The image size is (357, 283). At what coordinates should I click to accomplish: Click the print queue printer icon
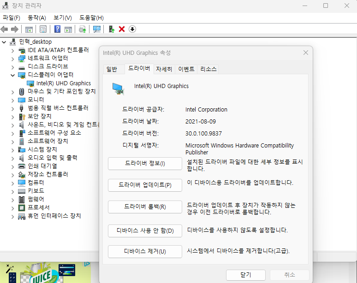[22, 166]
